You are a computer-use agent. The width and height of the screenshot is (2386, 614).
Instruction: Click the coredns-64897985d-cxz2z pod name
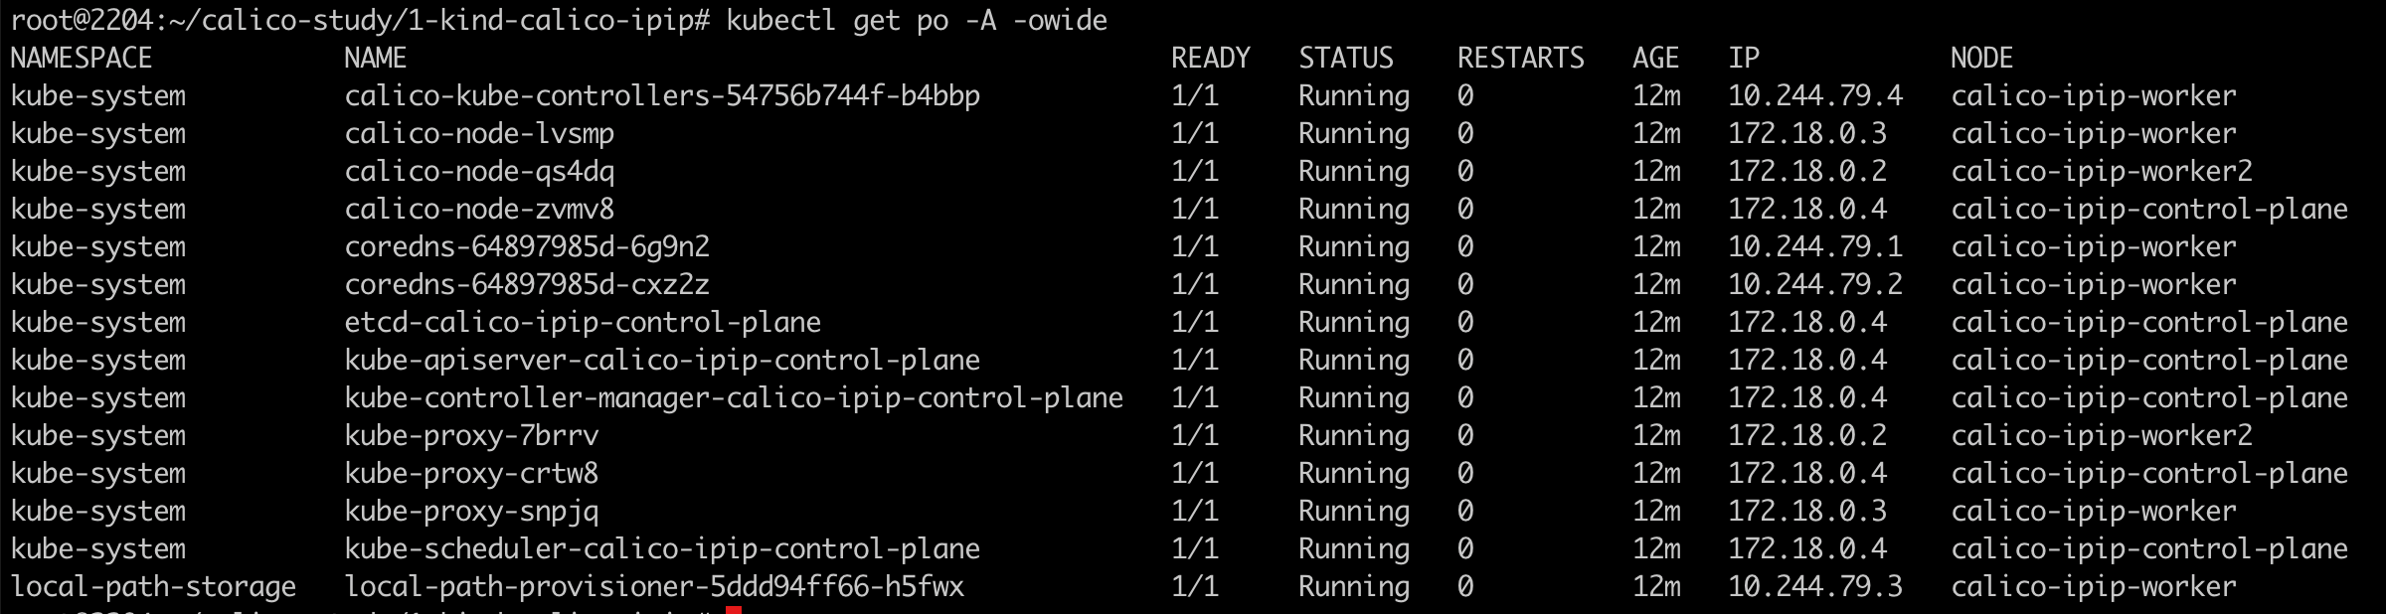tap(527, 285)
